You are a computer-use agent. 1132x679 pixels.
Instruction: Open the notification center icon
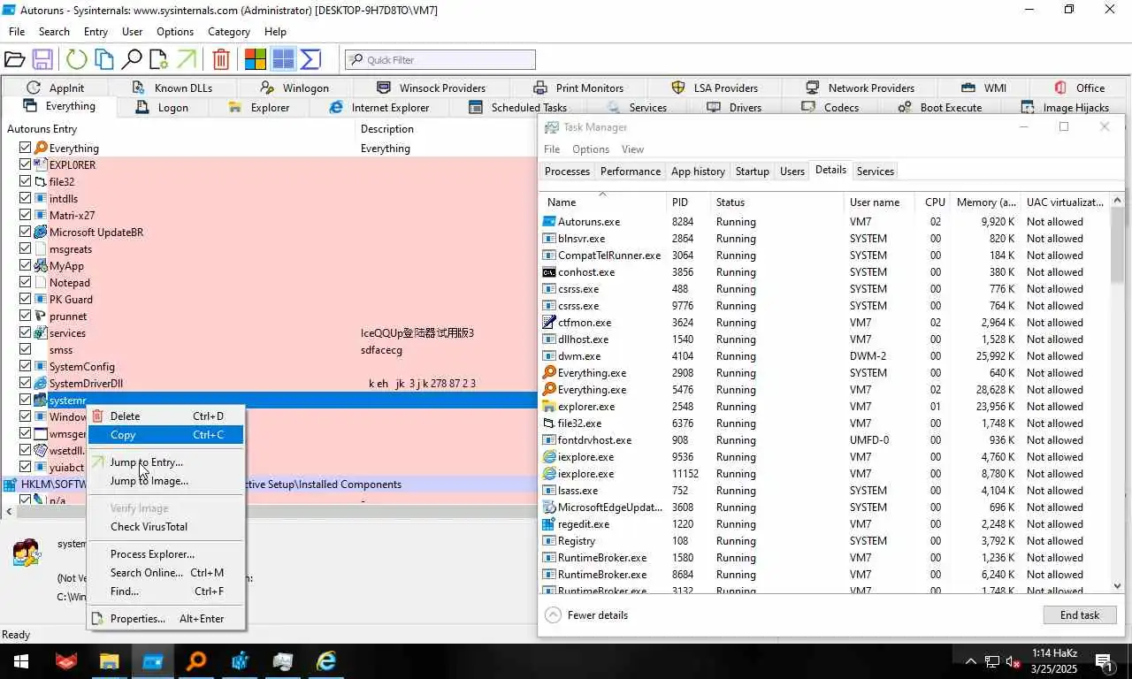1104,661
